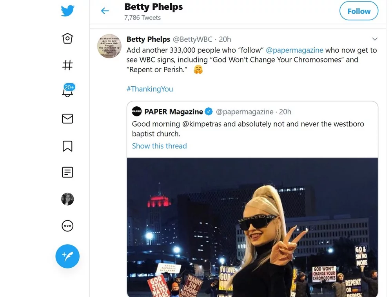The image size is (392, 297).
Task: Open Bookmarks in sidebar
Action: pos(67,145)
